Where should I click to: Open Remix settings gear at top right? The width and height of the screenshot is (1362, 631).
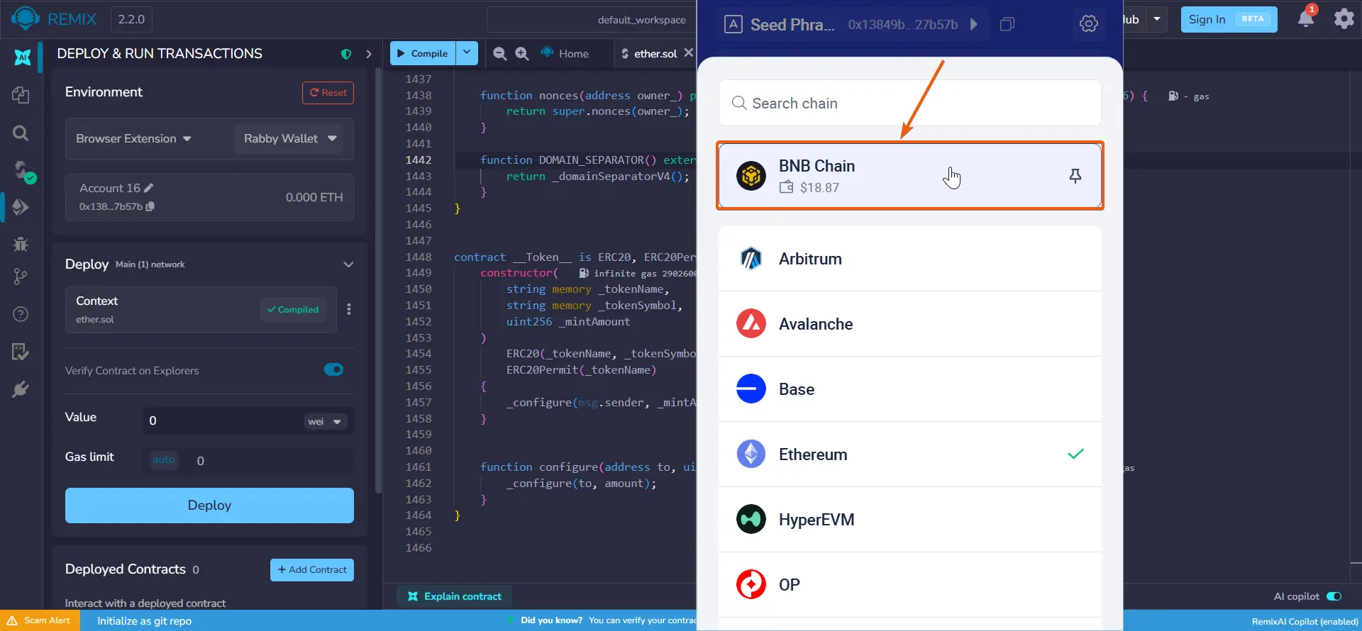point(1344,18)
